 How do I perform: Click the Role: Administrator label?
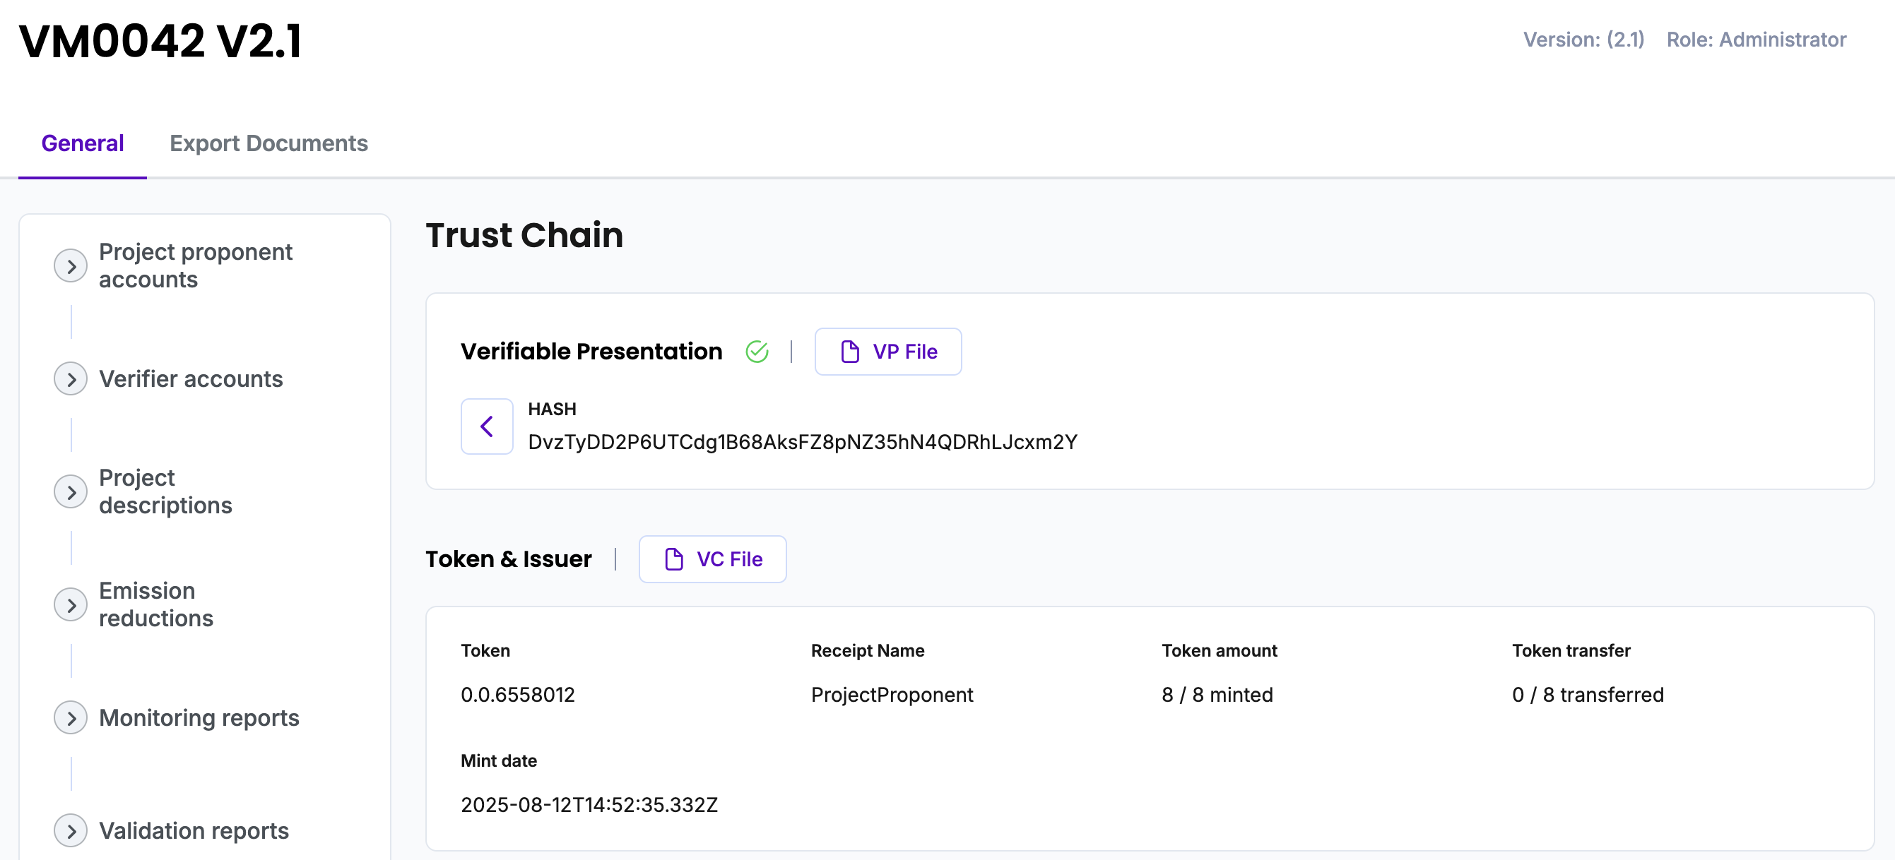coord(1756,40)
